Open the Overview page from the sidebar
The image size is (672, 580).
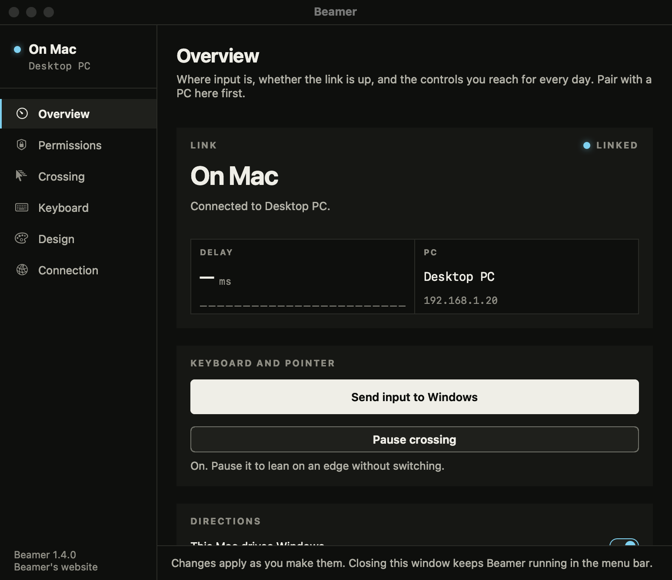coord(79,114)
